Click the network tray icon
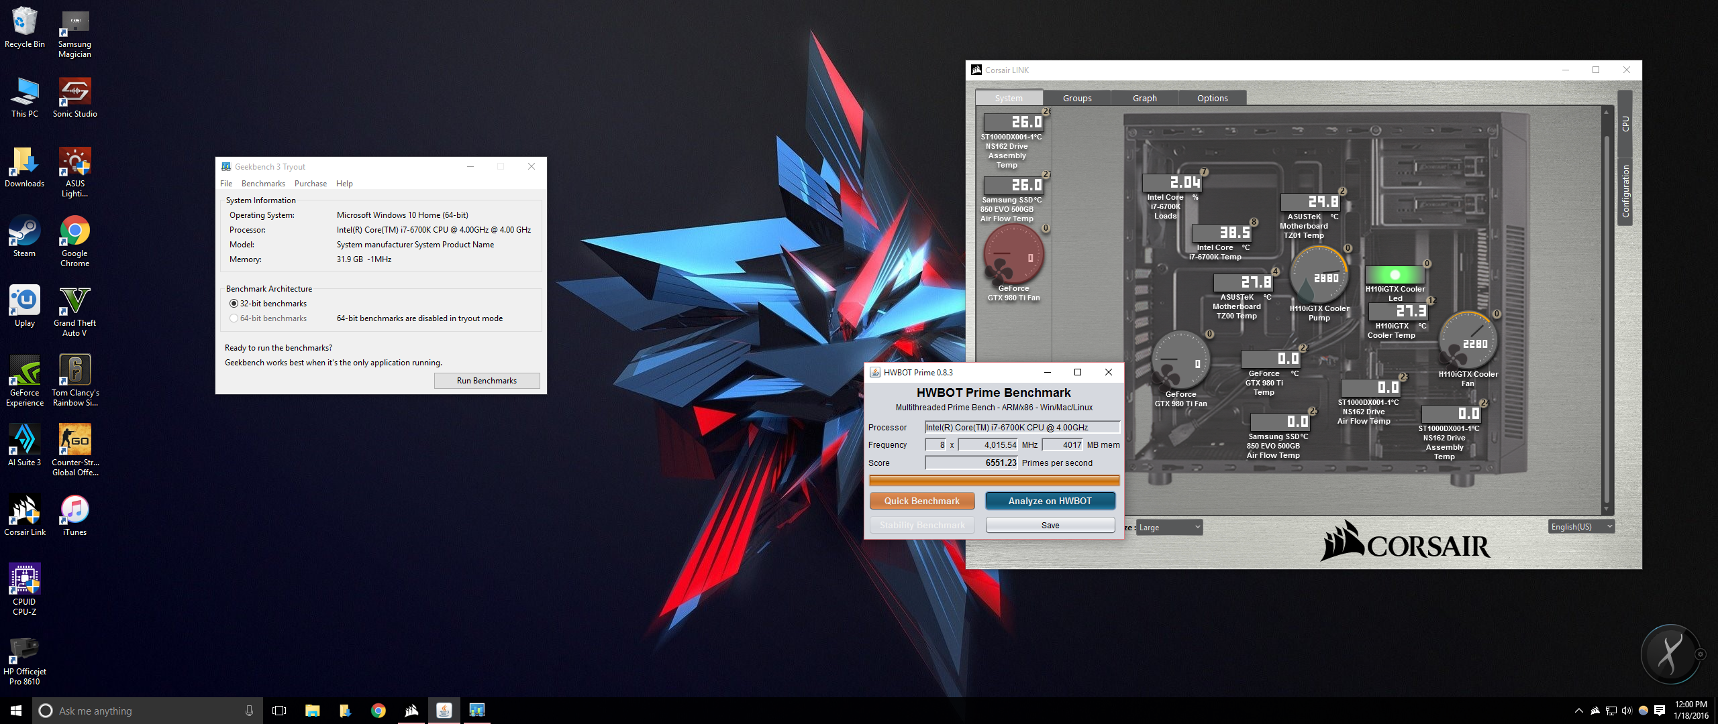Viewport: 1718px width, 724px height. (x=1611, y=711)
